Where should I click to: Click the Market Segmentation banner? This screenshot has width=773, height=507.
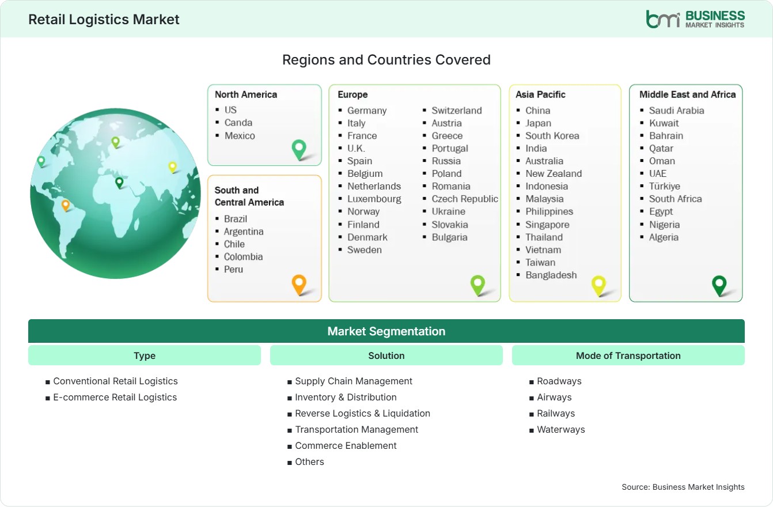(x=386, y=331)
